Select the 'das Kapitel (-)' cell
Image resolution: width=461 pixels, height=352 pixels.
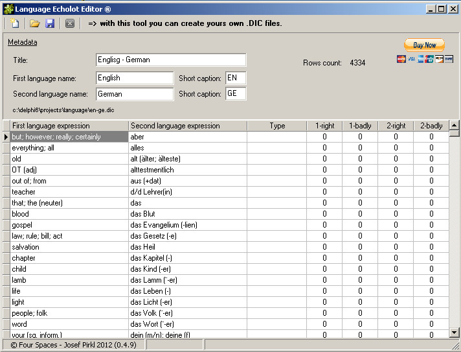(x=188, y=258)
